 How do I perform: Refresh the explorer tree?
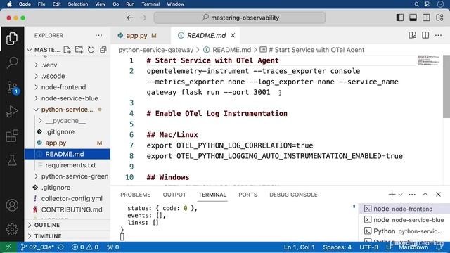[91, 50]
